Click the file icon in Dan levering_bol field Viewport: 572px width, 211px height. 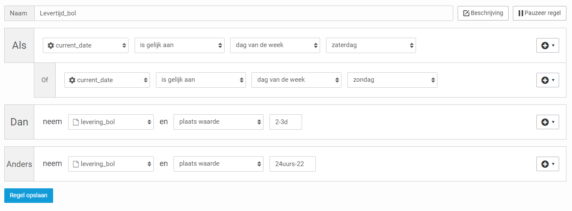coord(76,122)
